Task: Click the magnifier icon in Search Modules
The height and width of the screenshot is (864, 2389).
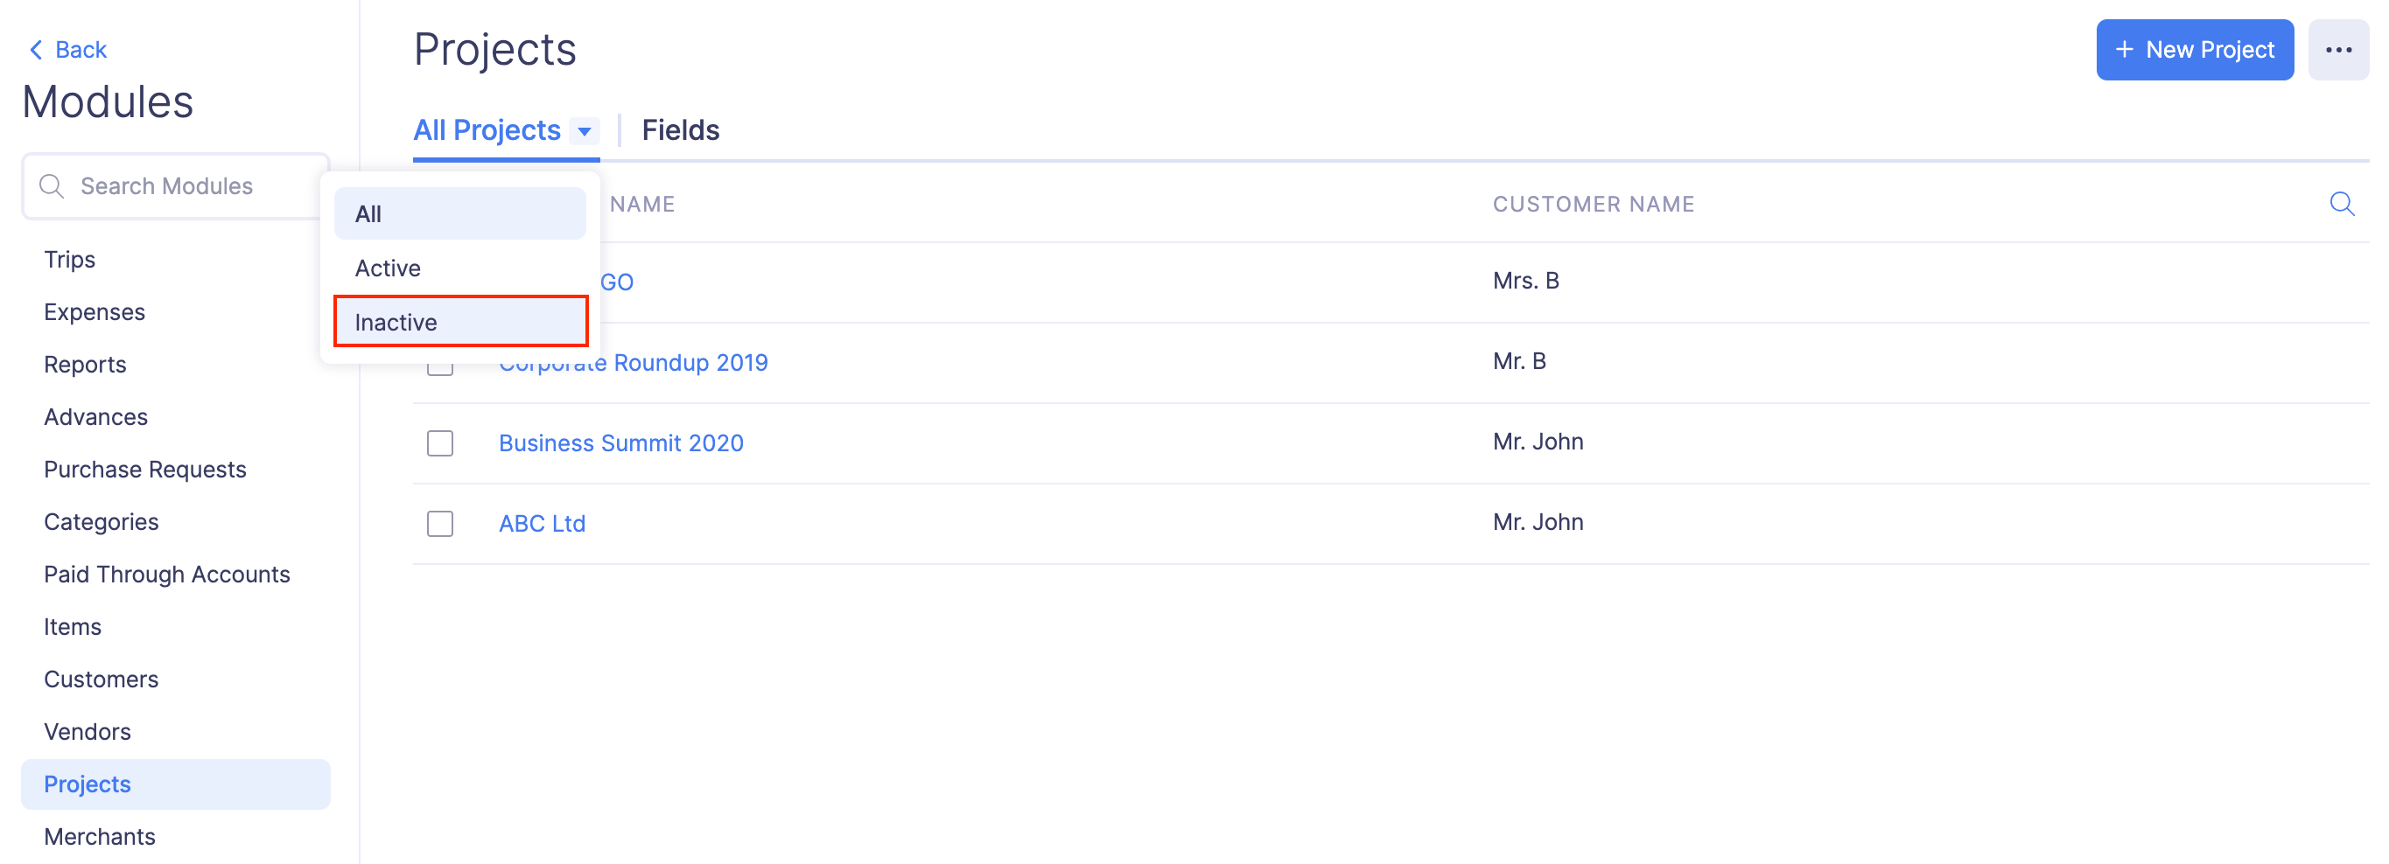Action: coord(52,186)
